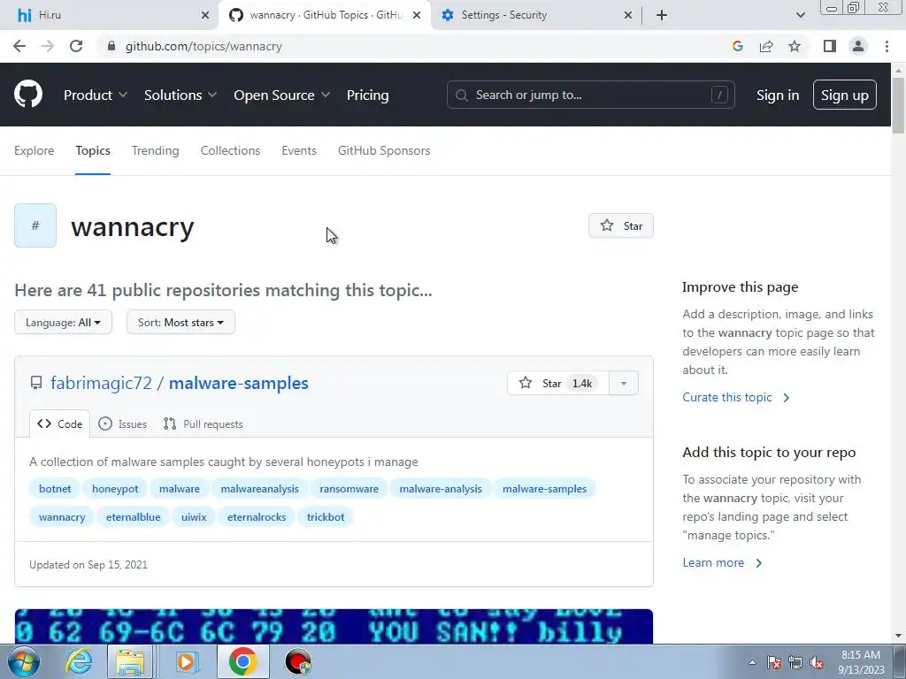Click the share page icon

(x=766, y=46)
